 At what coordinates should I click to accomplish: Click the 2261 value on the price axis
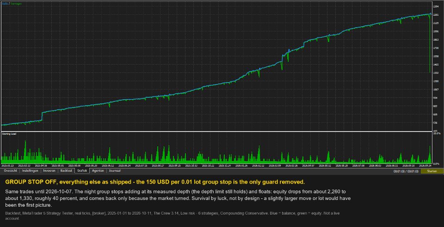[436, 15]
